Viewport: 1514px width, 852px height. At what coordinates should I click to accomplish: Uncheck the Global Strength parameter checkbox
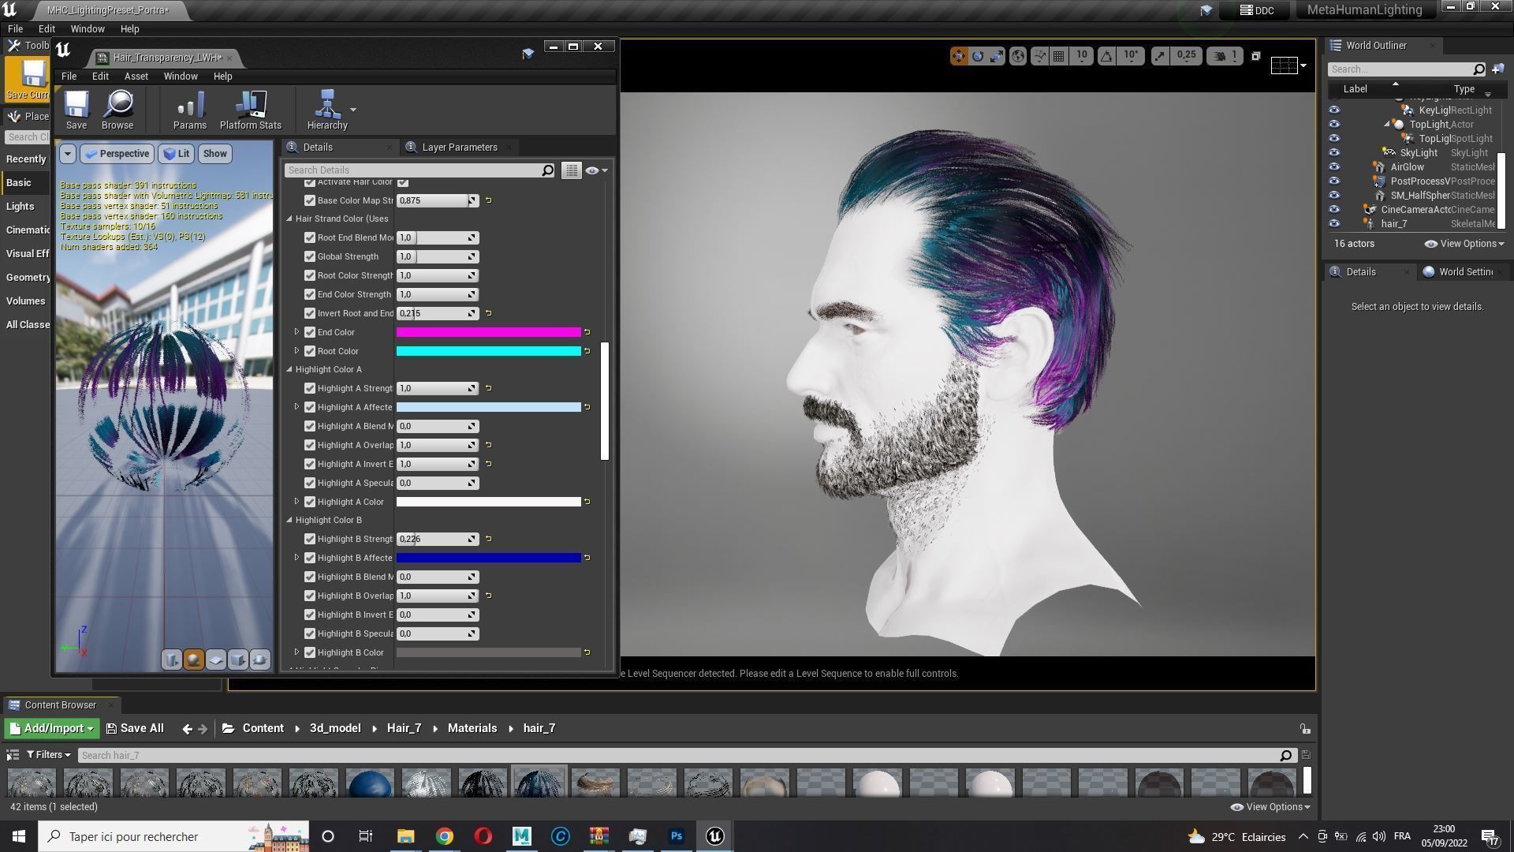click(310, 256)
